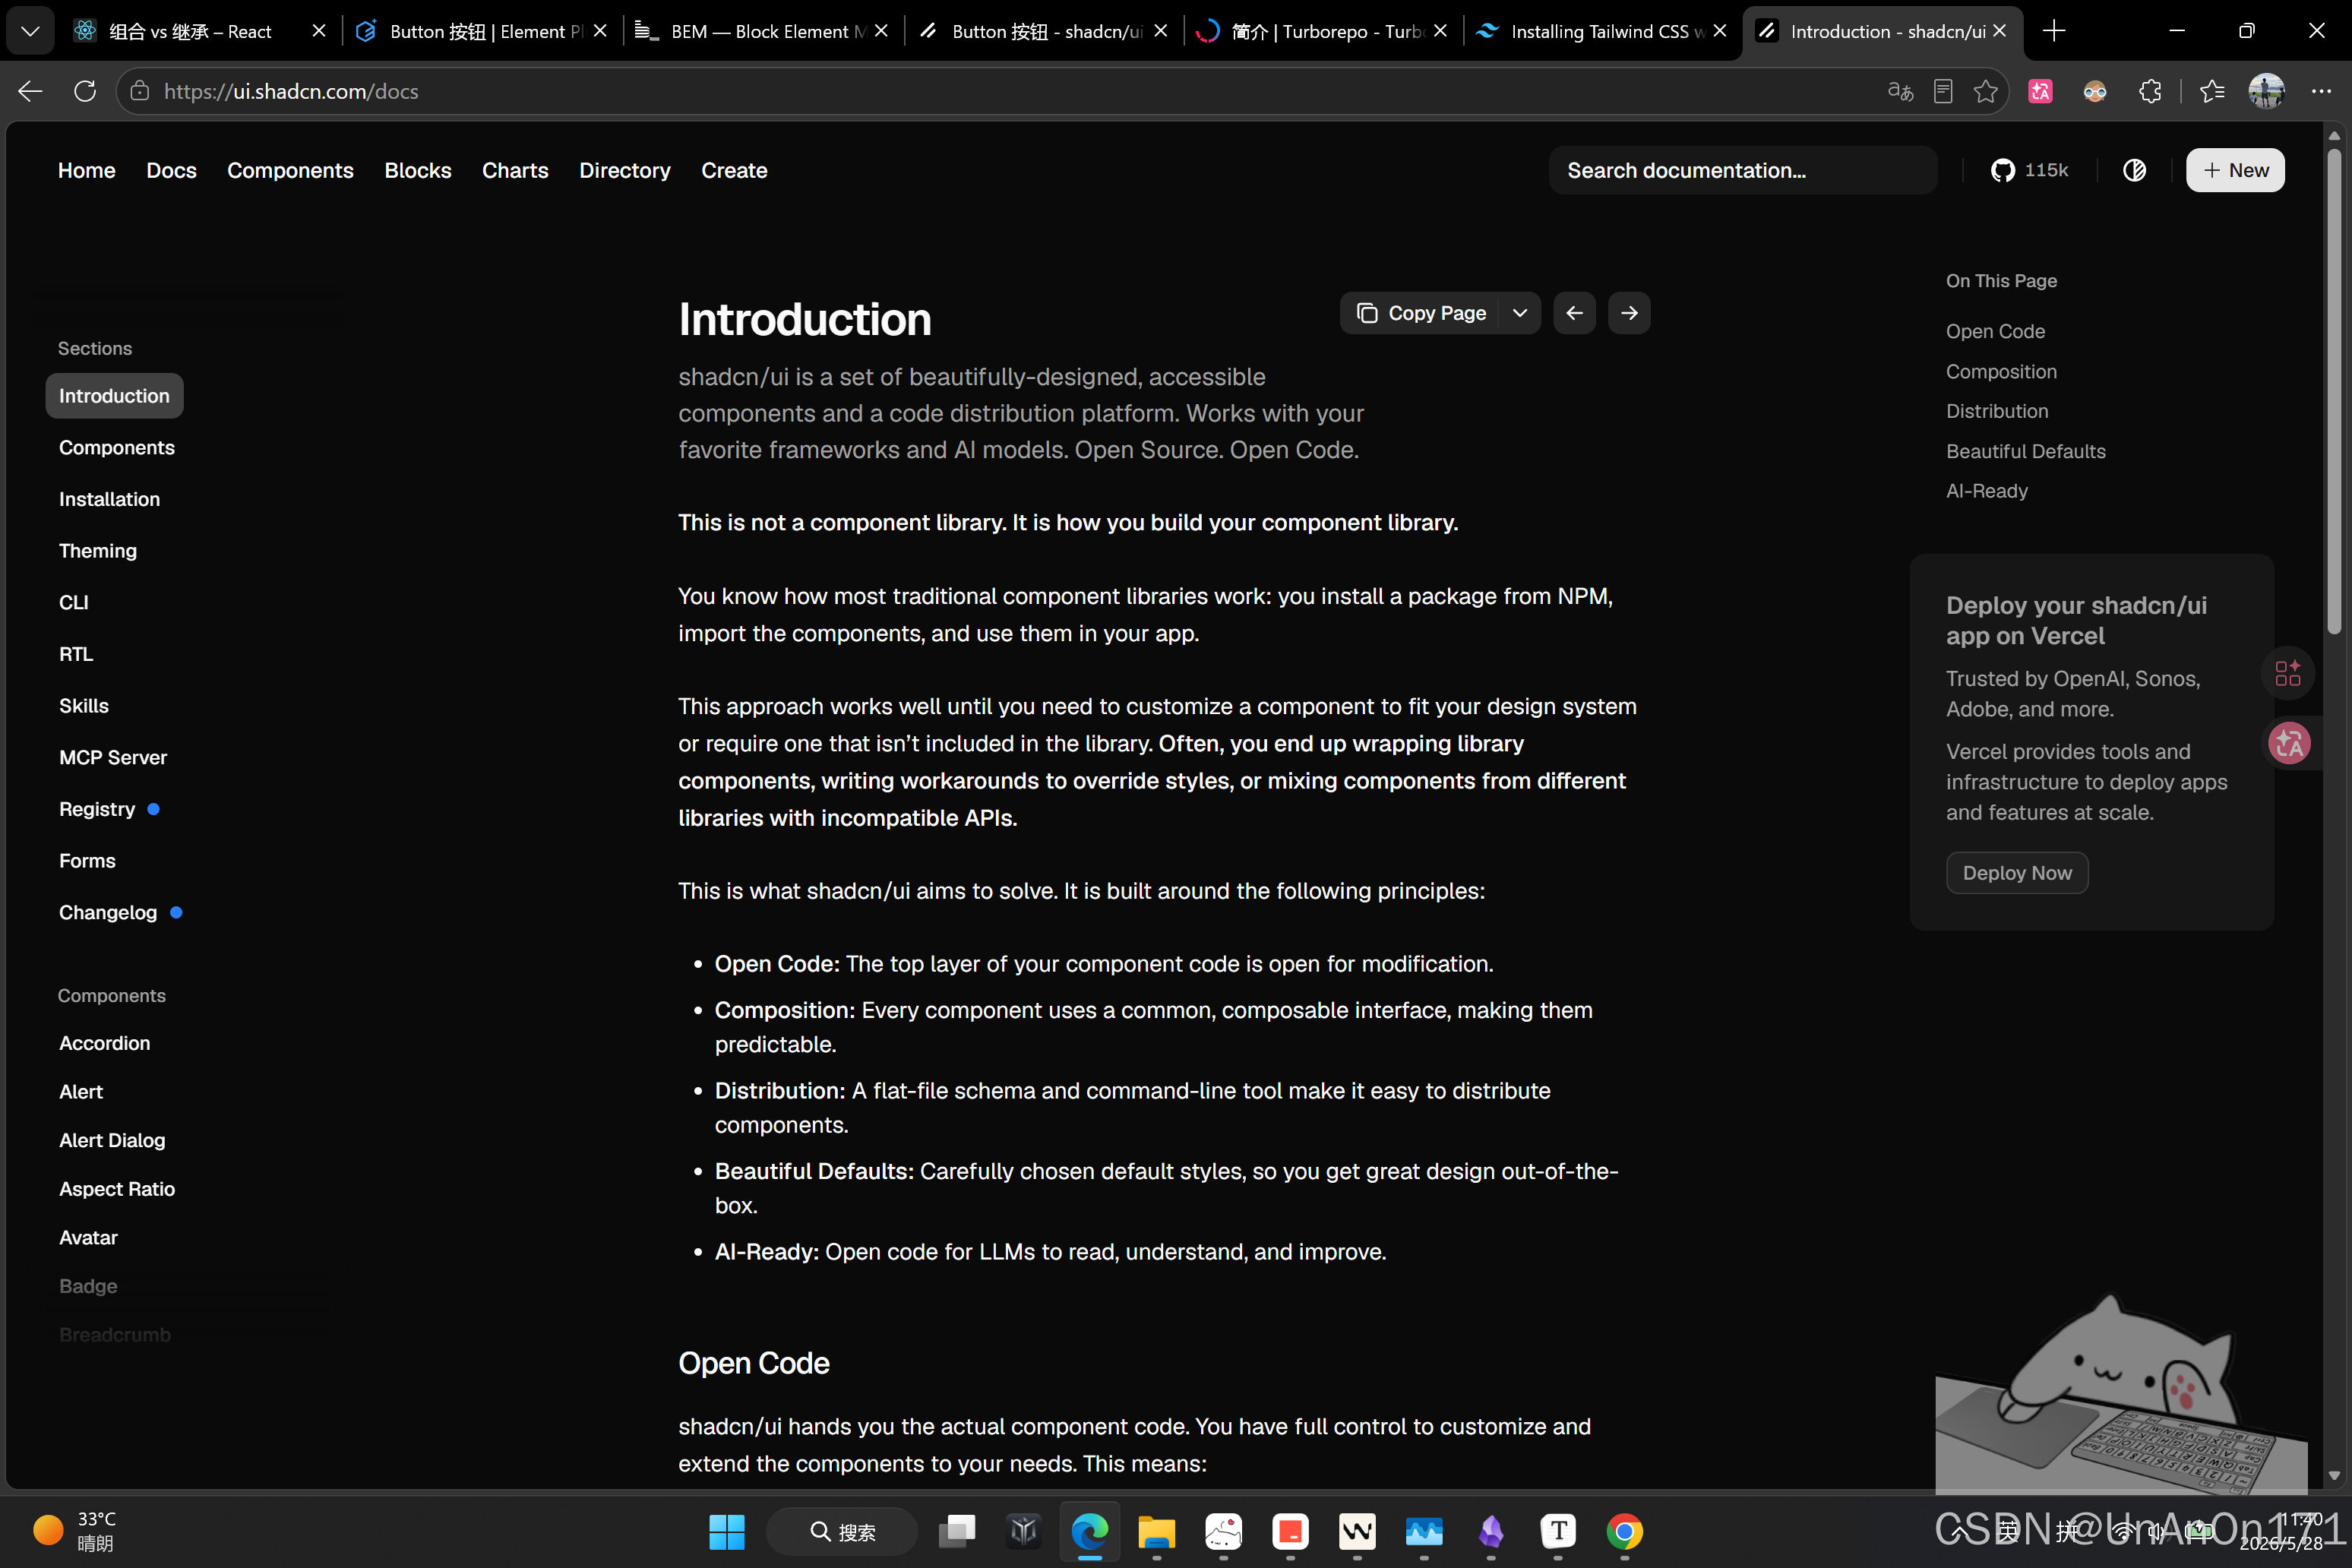Open a new browser tab with plus
Screen dimensions: 2352x1568
[x=2054, y=31]
